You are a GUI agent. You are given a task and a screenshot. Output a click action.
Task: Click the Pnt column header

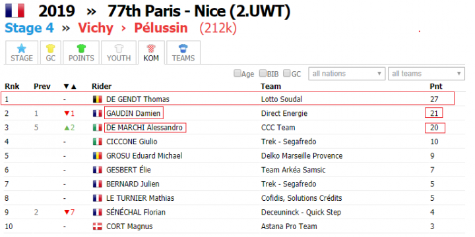(436, 86)
